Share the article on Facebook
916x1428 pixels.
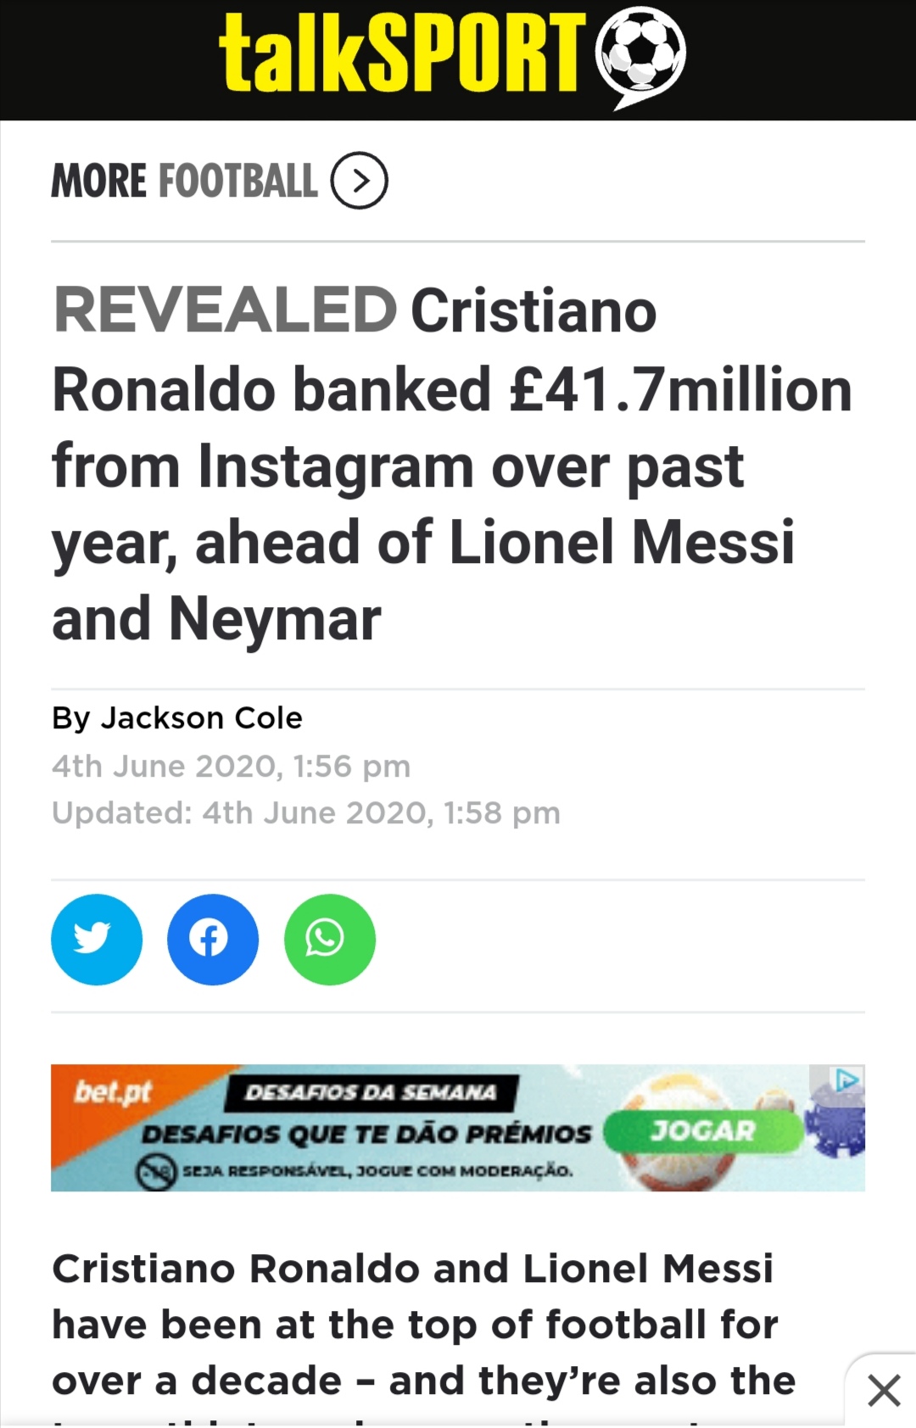click(213, 940)
